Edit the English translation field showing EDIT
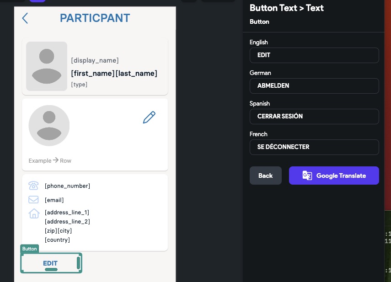This screenshot has height=282, width=391. [314, 55]
